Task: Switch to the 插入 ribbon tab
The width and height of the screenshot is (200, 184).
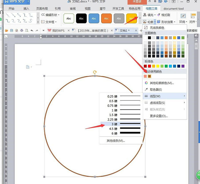Action: [26, 9]
